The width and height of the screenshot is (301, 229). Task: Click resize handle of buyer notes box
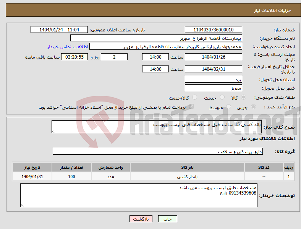(x=22, y=205)
